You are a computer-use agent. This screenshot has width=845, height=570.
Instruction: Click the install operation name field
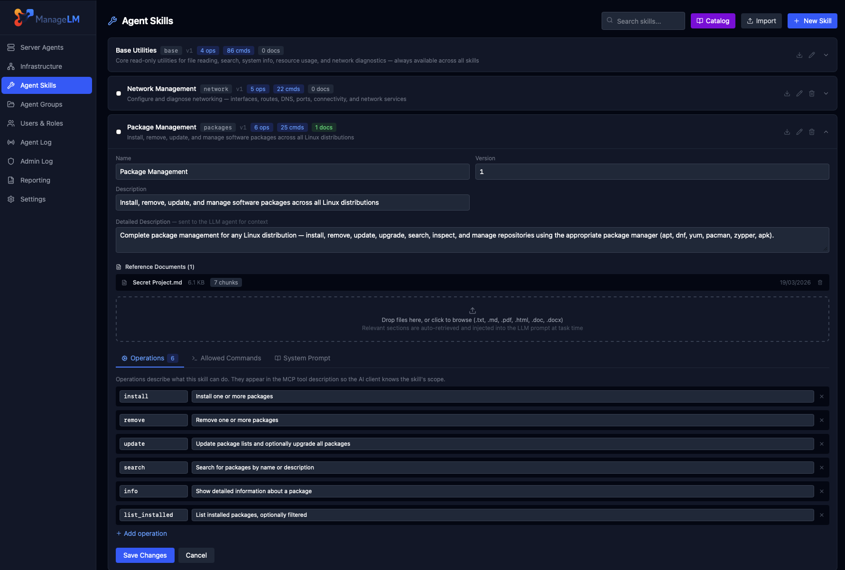pos(153,396)
